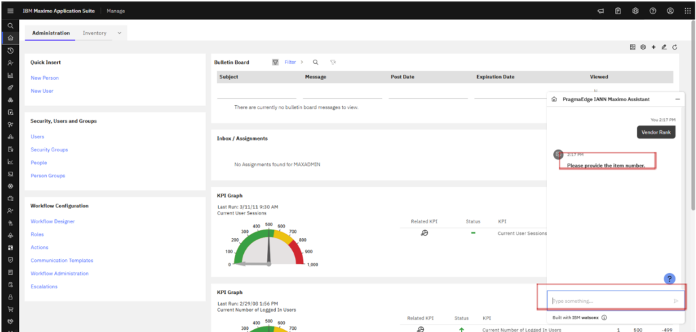Click the Message filter field

[x=343, y=93]
